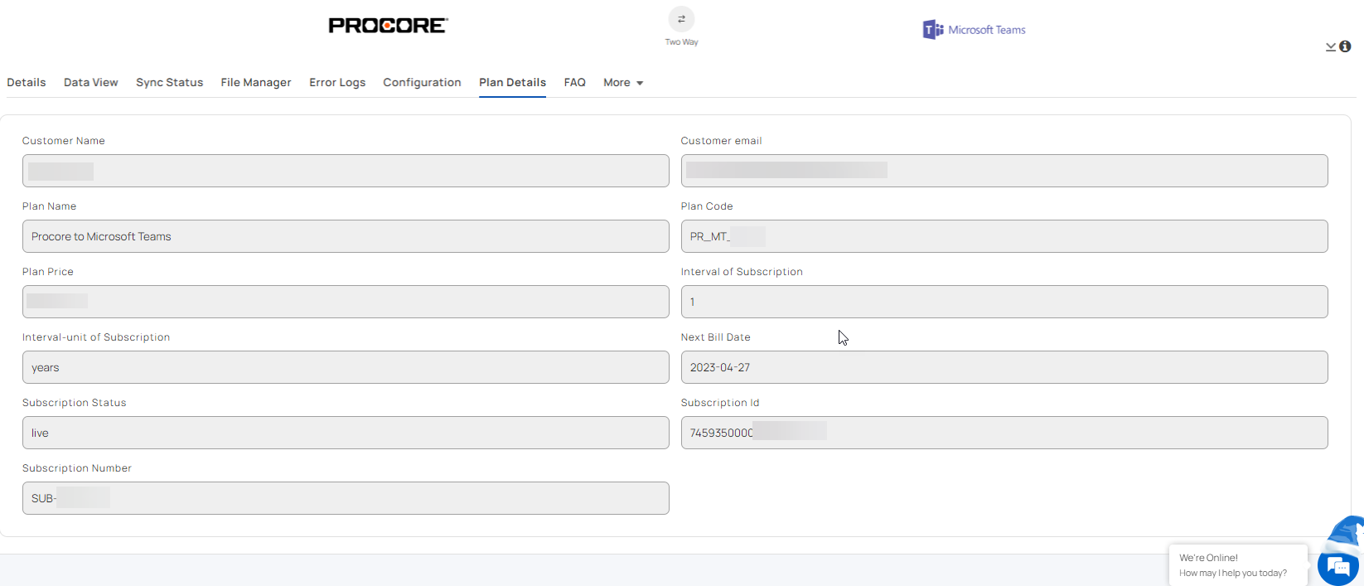Open the live chat bubble icon

(1337, 567)
